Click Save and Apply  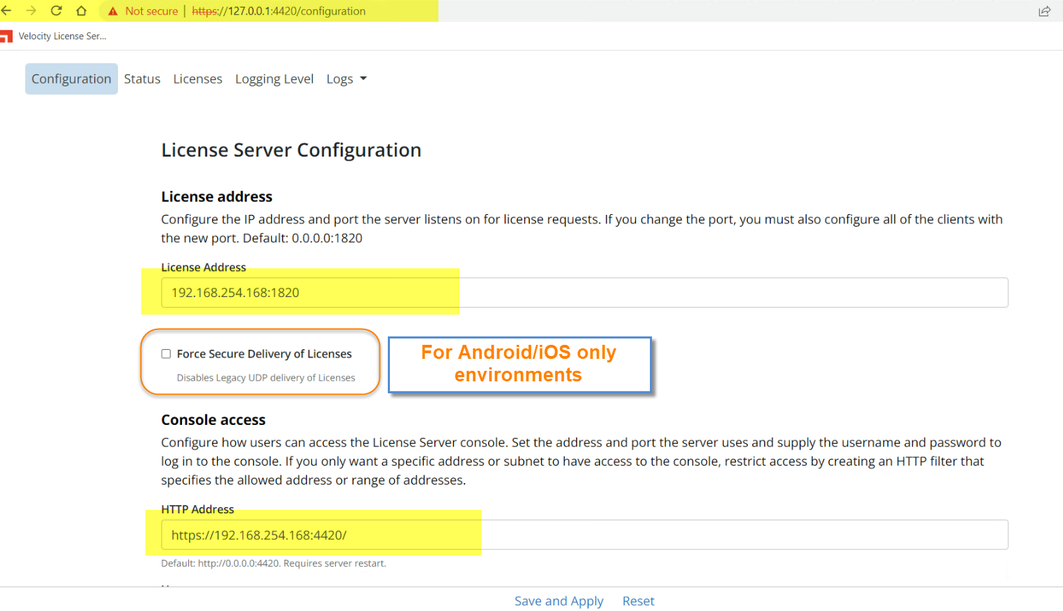559,600
